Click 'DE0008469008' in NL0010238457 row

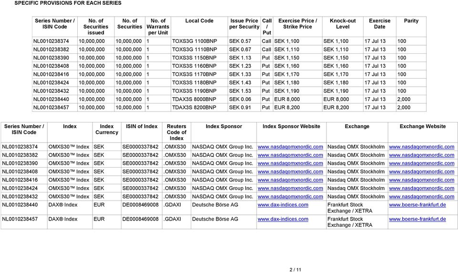(x=140, y=219)
